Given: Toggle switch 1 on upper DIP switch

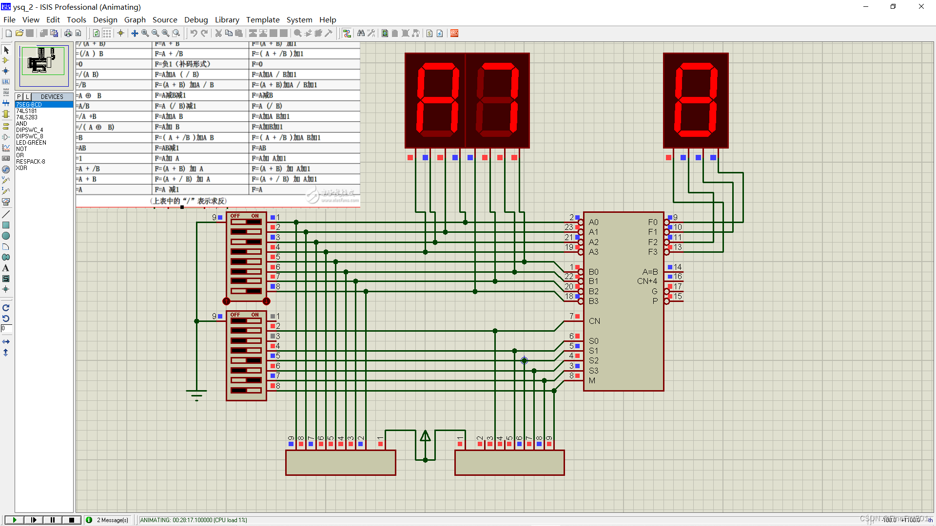Looking at the screenshot, I should [246, 222].
